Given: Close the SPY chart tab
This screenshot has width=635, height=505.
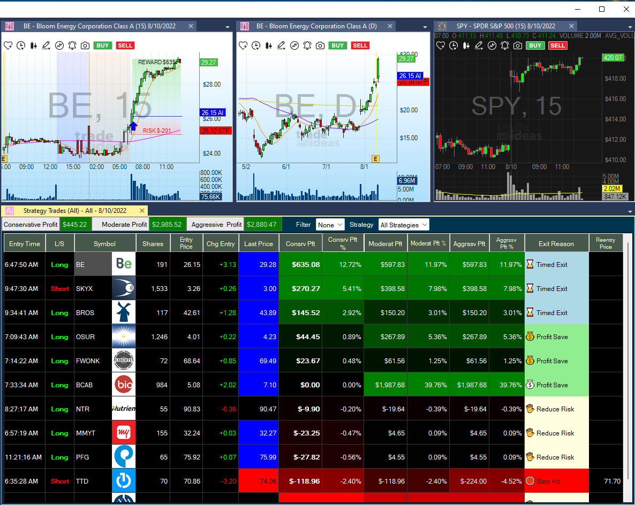Looking at the screenshot, I should tap(571, 26).
